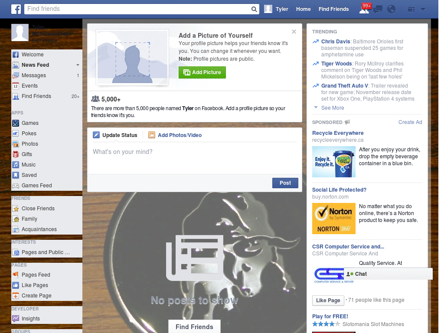Image resolution: width=444 pixels, height=333 pixels.
Task: Open the Chat bar
Action: [x=388, y=274]
